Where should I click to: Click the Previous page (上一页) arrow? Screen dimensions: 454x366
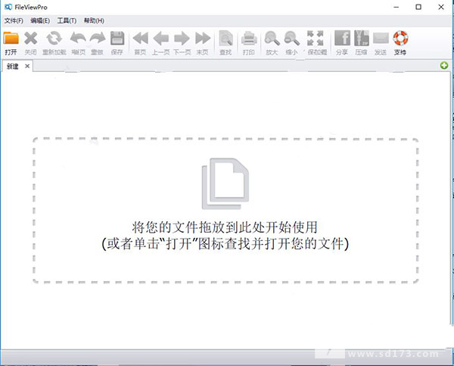[x=161, y=39]
